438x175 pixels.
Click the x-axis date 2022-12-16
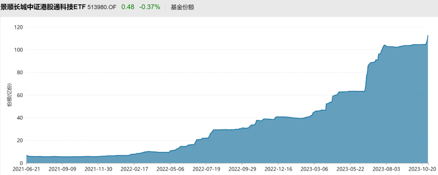point(278,169)
